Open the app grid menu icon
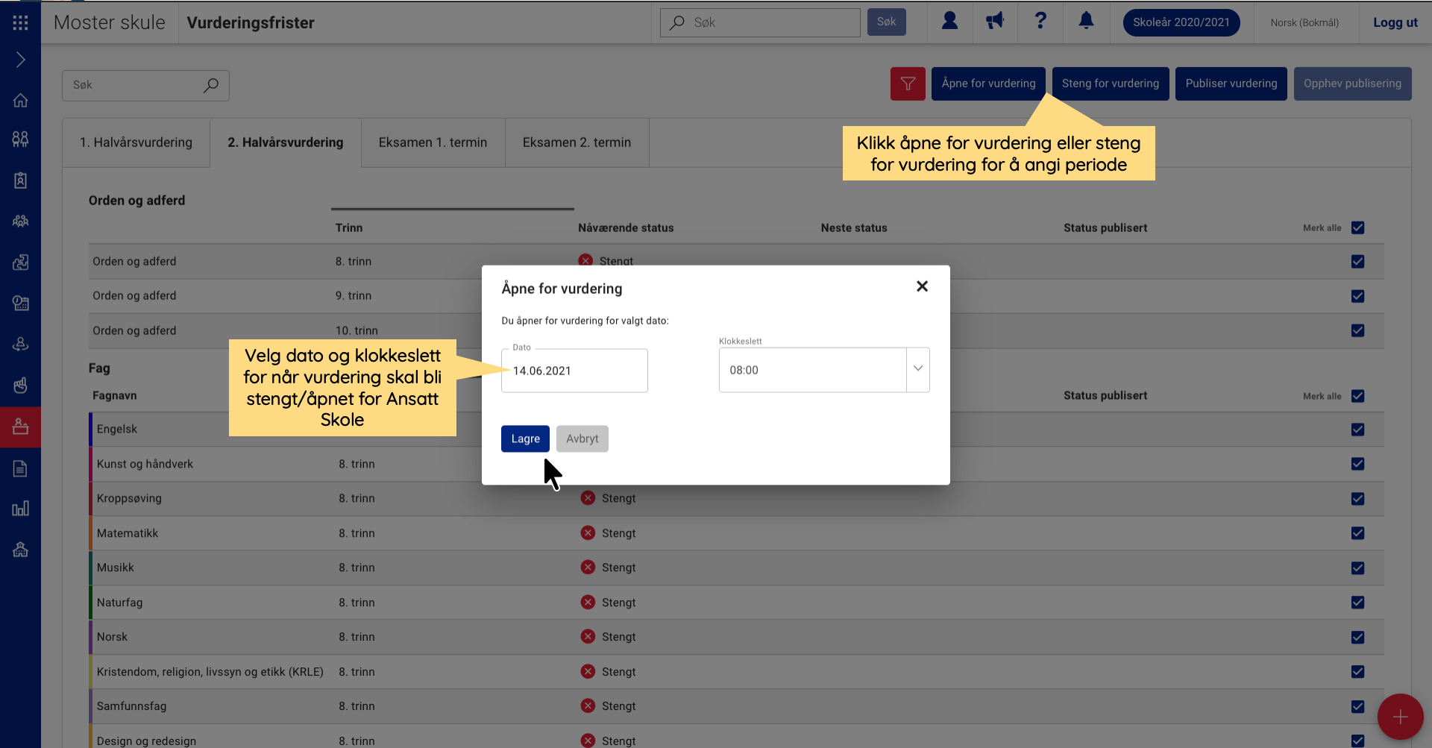 click(x=20, y=22)
